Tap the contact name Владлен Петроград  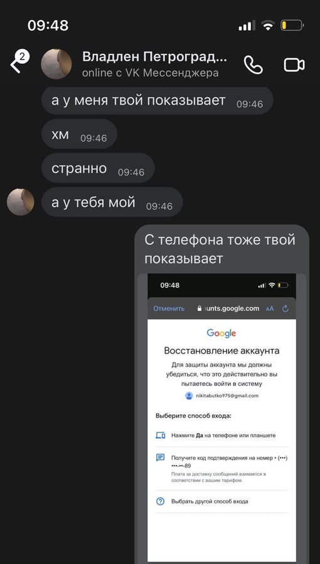coord(154,57)
